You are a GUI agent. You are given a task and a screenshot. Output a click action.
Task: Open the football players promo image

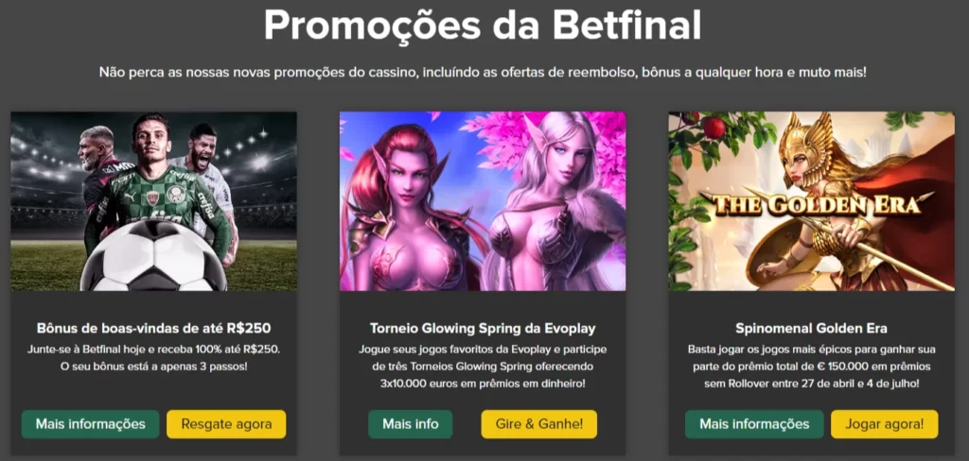154,201
